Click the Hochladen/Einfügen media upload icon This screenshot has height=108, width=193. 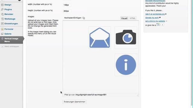tap(84, 18)
